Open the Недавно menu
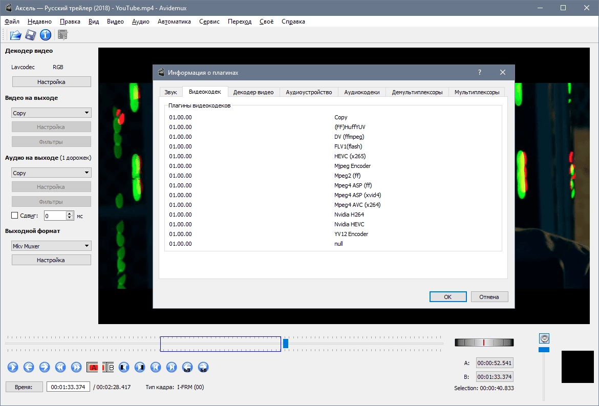The height and width of the screenshot is (406, 599). [x=39, y=22]
